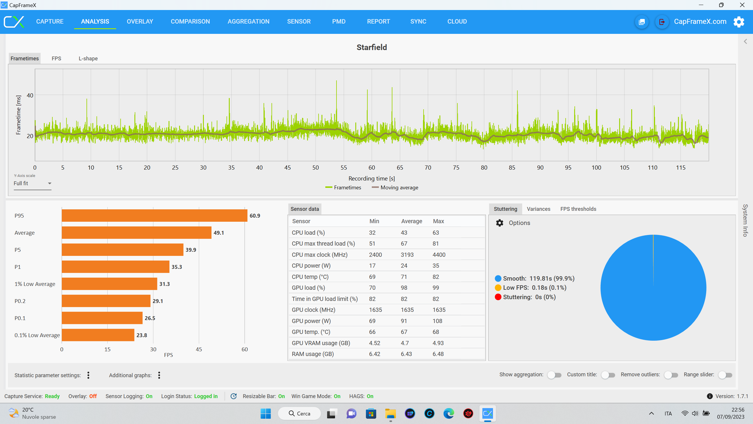Open Microsoft Store from the taskbar
753x424 pixels.
(371, 414)
